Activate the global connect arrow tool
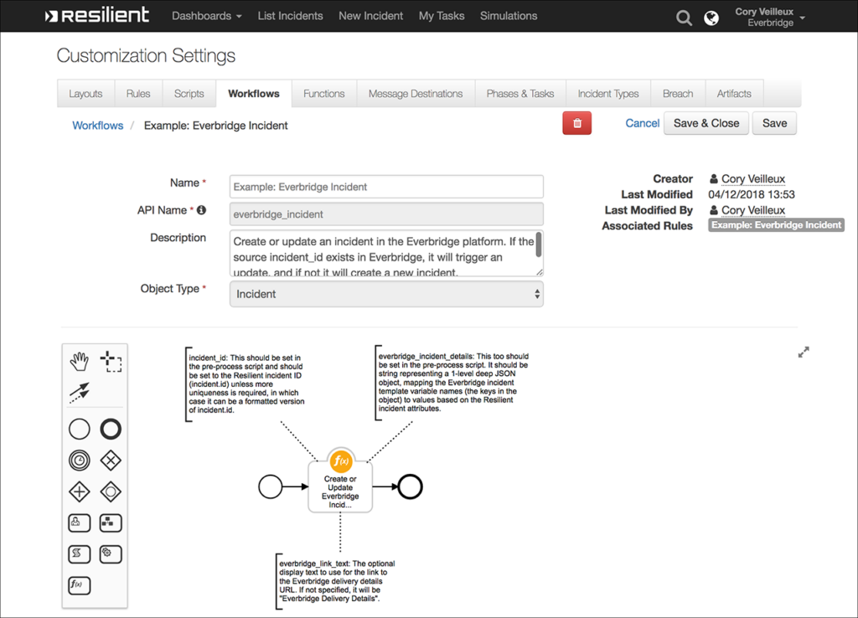The width and height of the screenshot is (858, 618). 80,392
